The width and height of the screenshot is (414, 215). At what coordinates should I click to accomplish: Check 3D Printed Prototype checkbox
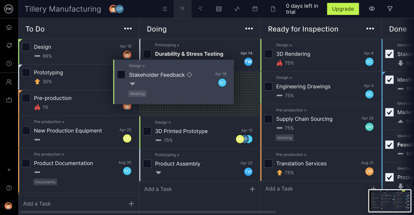pyautogui.click(x=147, y=131)
